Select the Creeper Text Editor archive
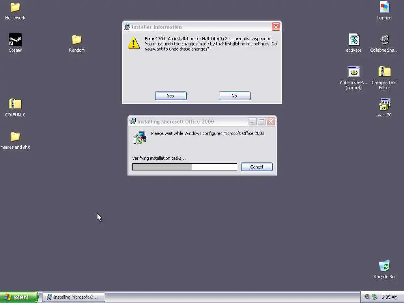Viewport: 404px width, 303px height. (384, 71)
